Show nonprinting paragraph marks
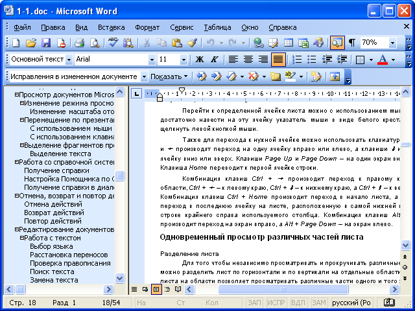The width and height of the screenshot is (415, 311). (352, 43)
